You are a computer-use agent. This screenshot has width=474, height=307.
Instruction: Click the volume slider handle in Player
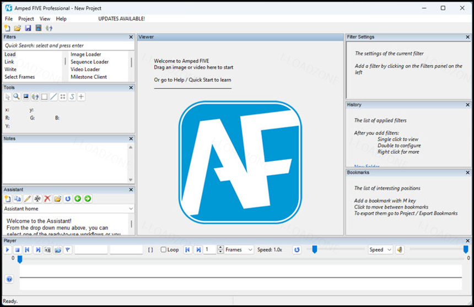pos(466,249)
